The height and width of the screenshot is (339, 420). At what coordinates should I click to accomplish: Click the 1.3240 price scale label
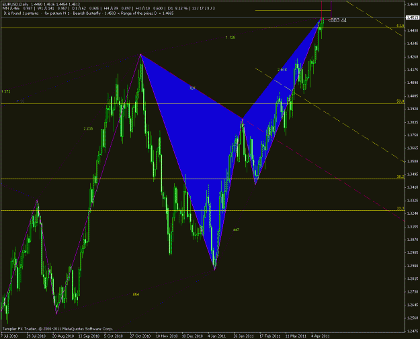pyautogui.click(x=413, y=213)
